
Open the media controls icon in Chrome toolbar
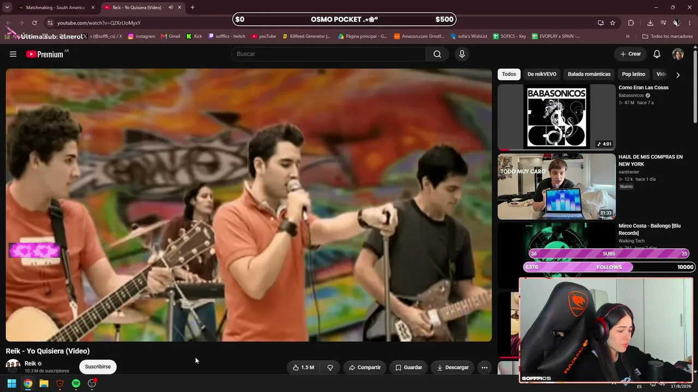pyautogui.click(x=663, y=23)
